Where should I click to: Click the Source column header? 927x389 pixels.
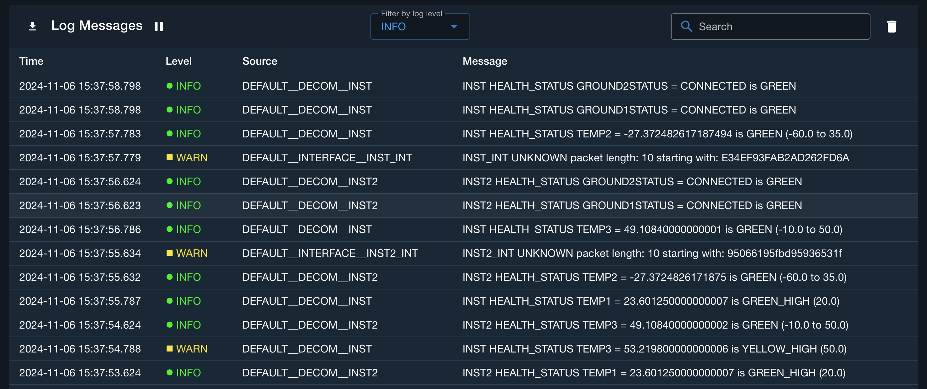[260, 61]
